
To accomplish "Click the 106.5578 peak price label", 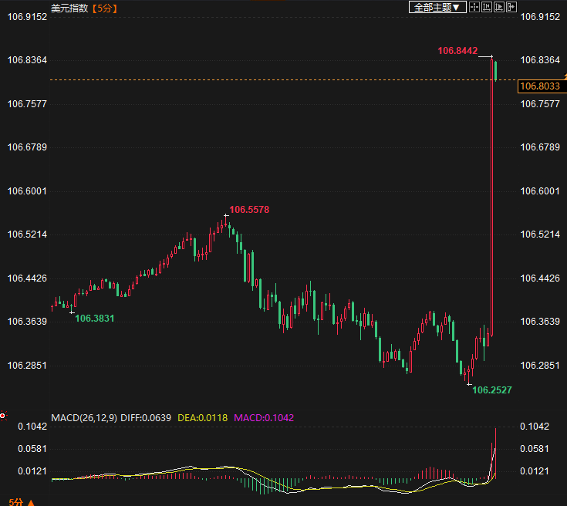I will pos(249,209).
